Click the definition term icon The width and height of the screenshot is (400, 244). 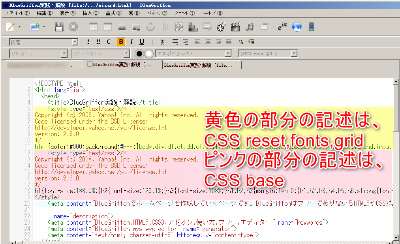(x=175, y=42)
